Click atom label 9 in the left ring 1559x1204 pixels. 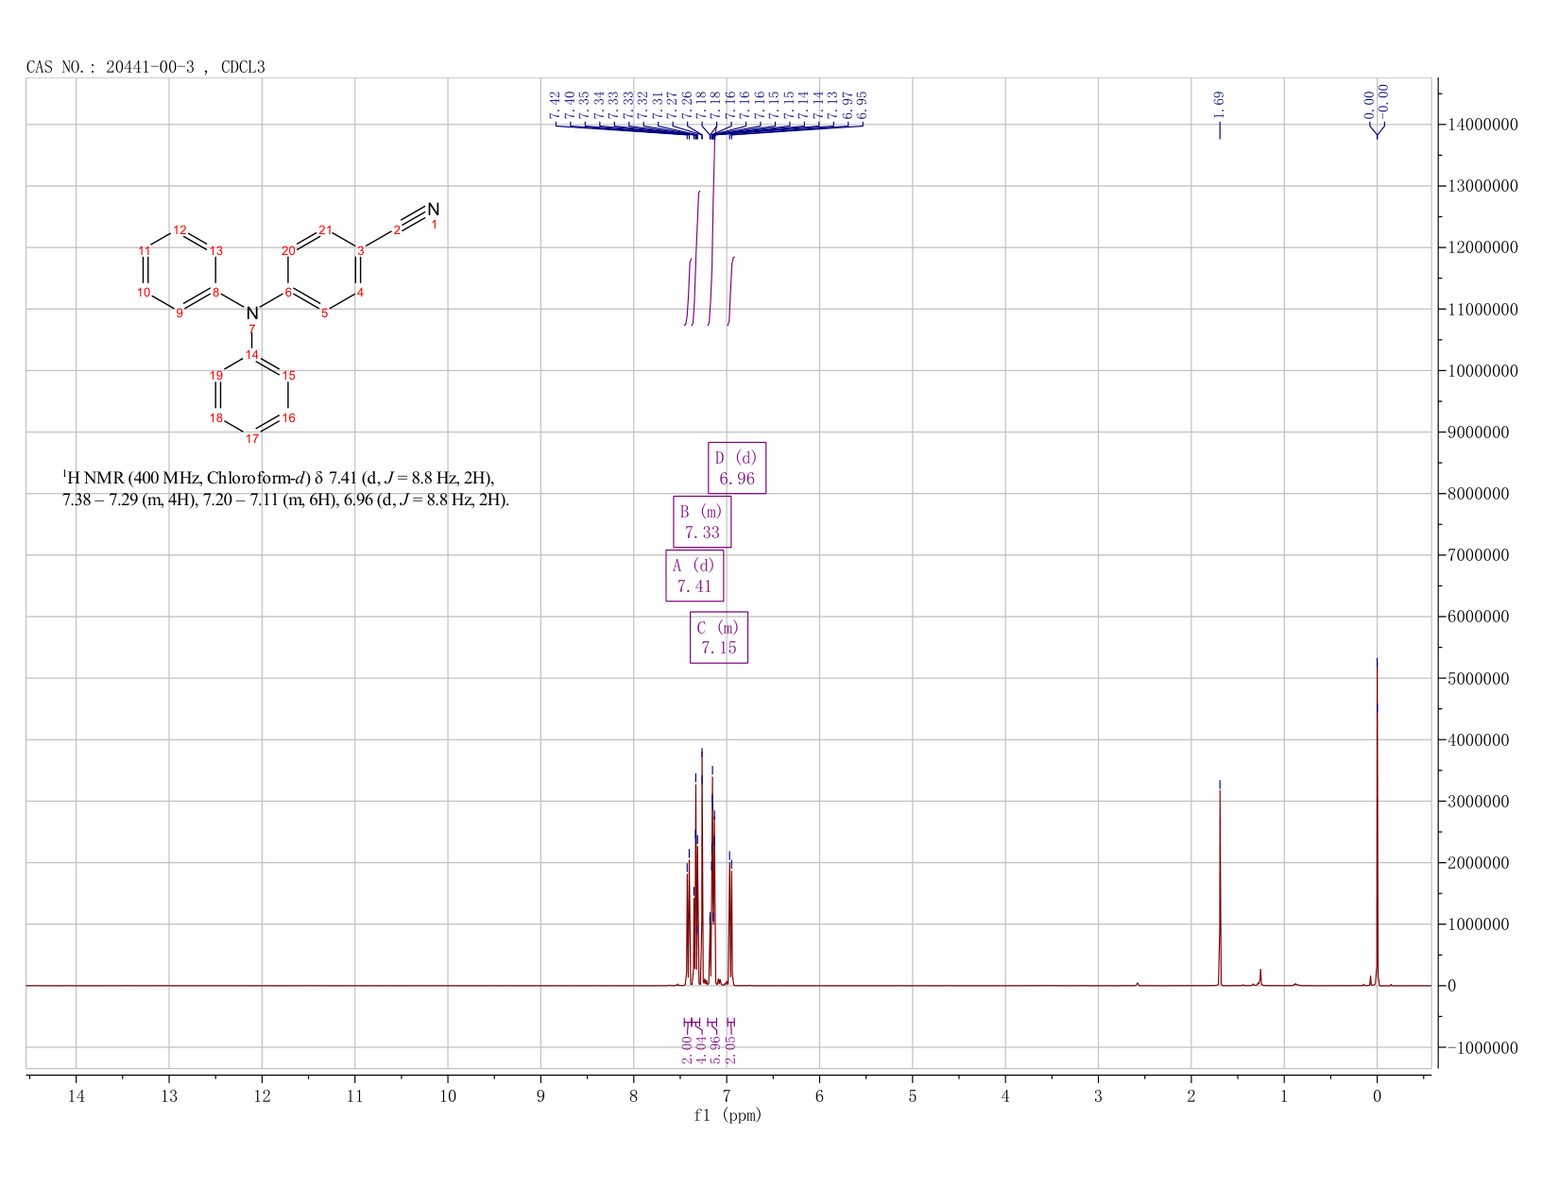(x=180, y=313)
